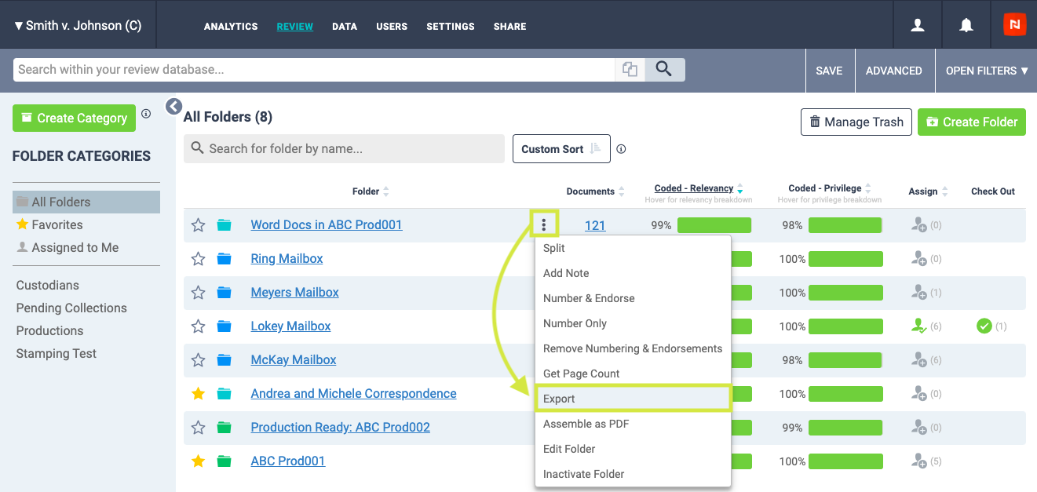
Task: Click the relevancy progress bar for Word Docs
Action: 714,225
